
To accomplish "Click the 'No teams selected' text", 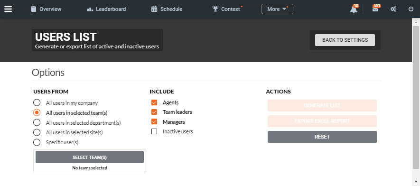I will click(x=90, y=168).
